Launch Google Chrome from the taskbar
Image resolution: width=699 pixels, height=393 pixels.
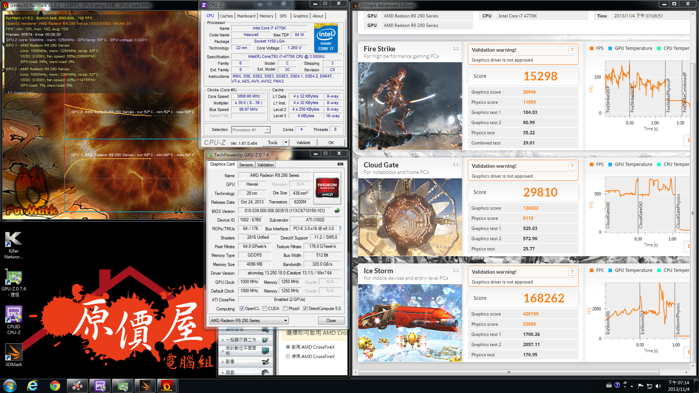click(x=55, y=386)
